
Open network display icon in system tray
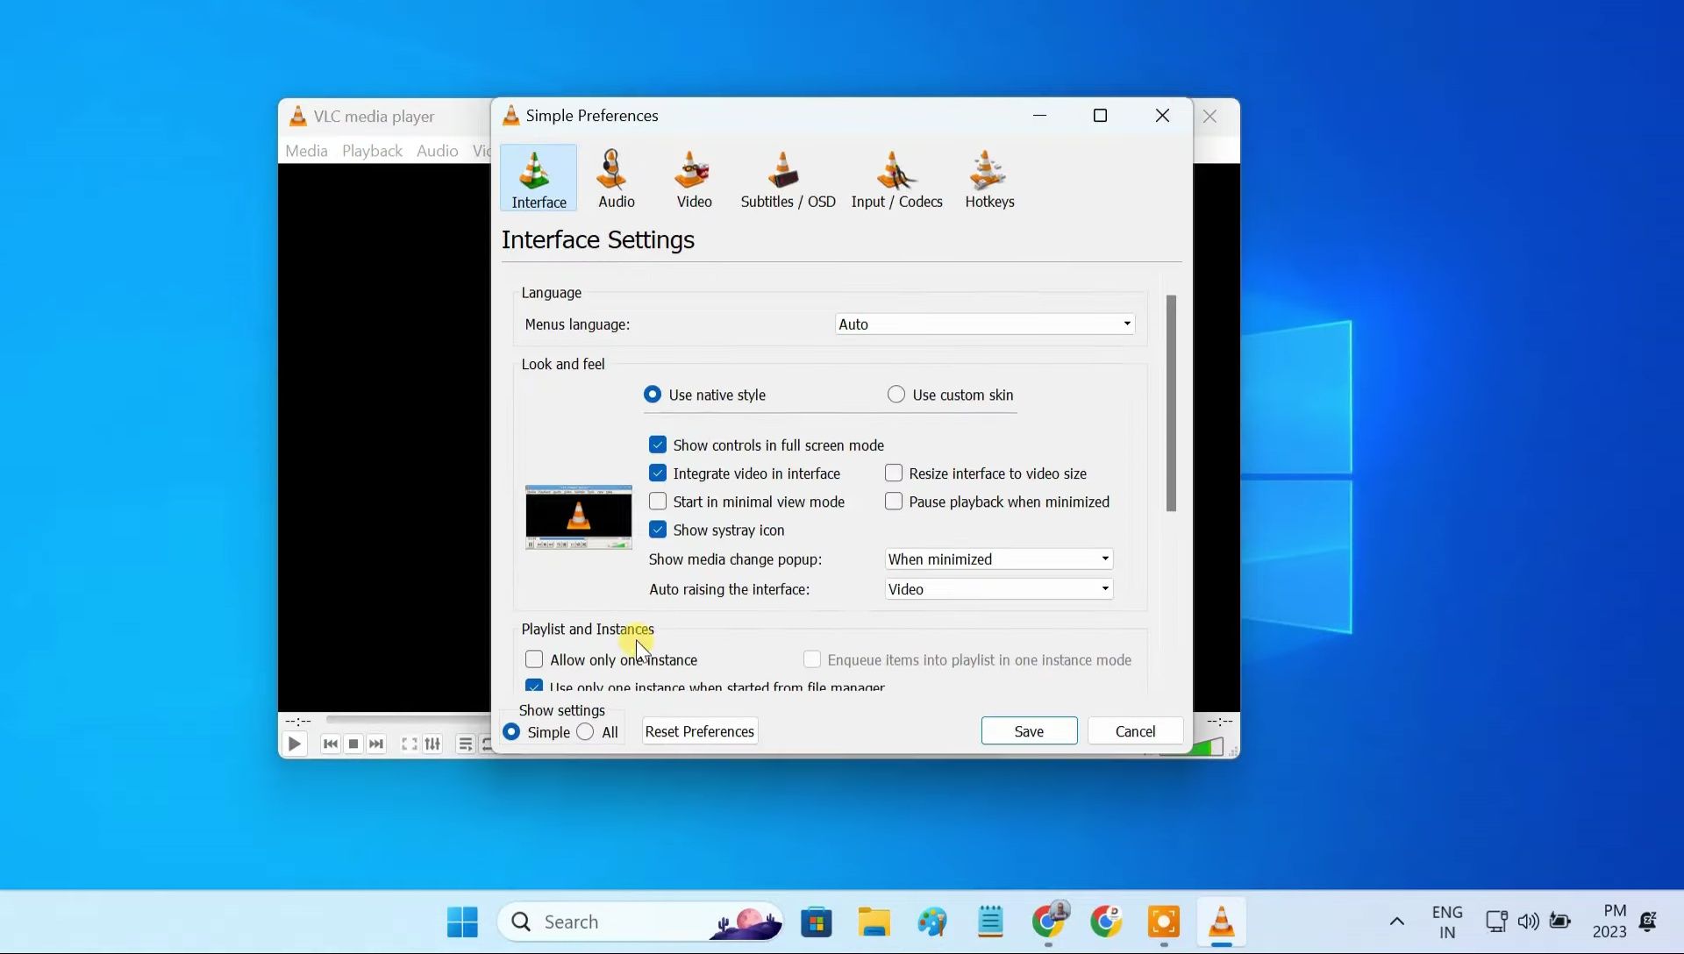(x=1496, y=922)
